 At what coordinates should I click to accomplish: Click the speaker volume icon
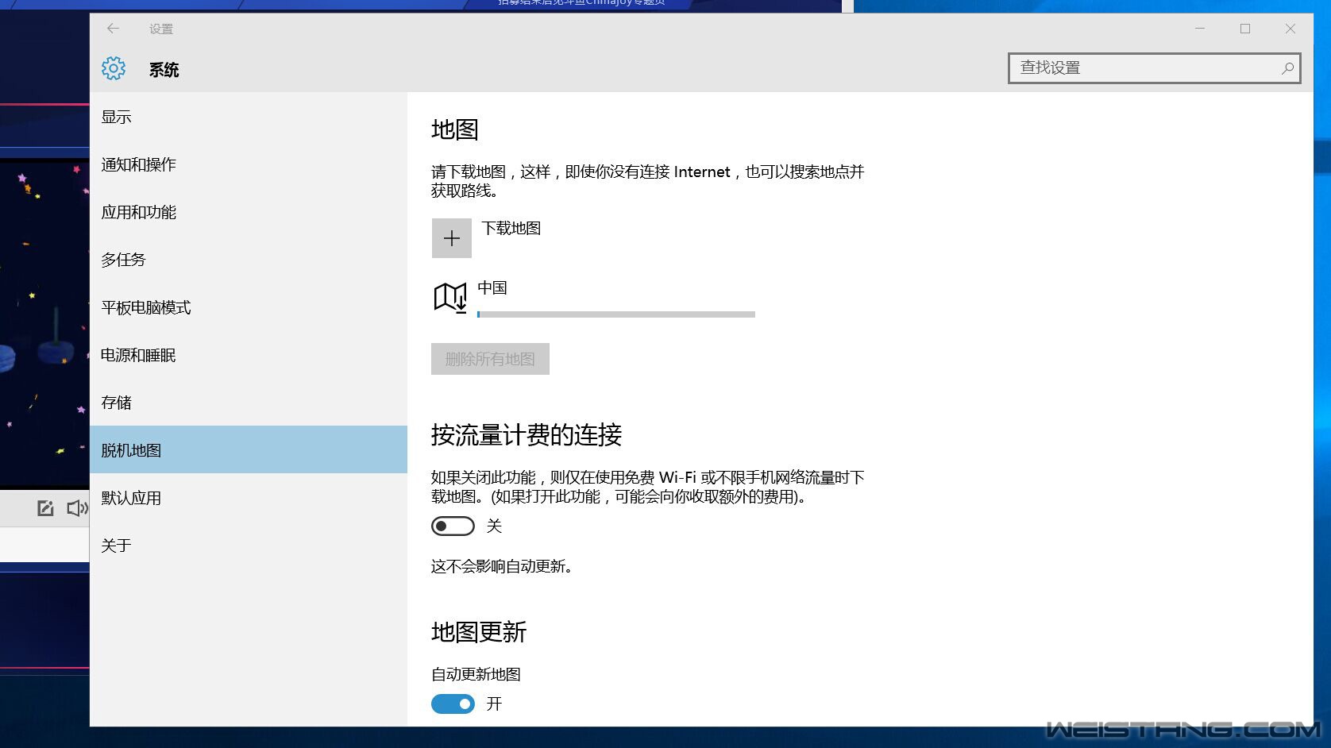[x=77, y=508]
